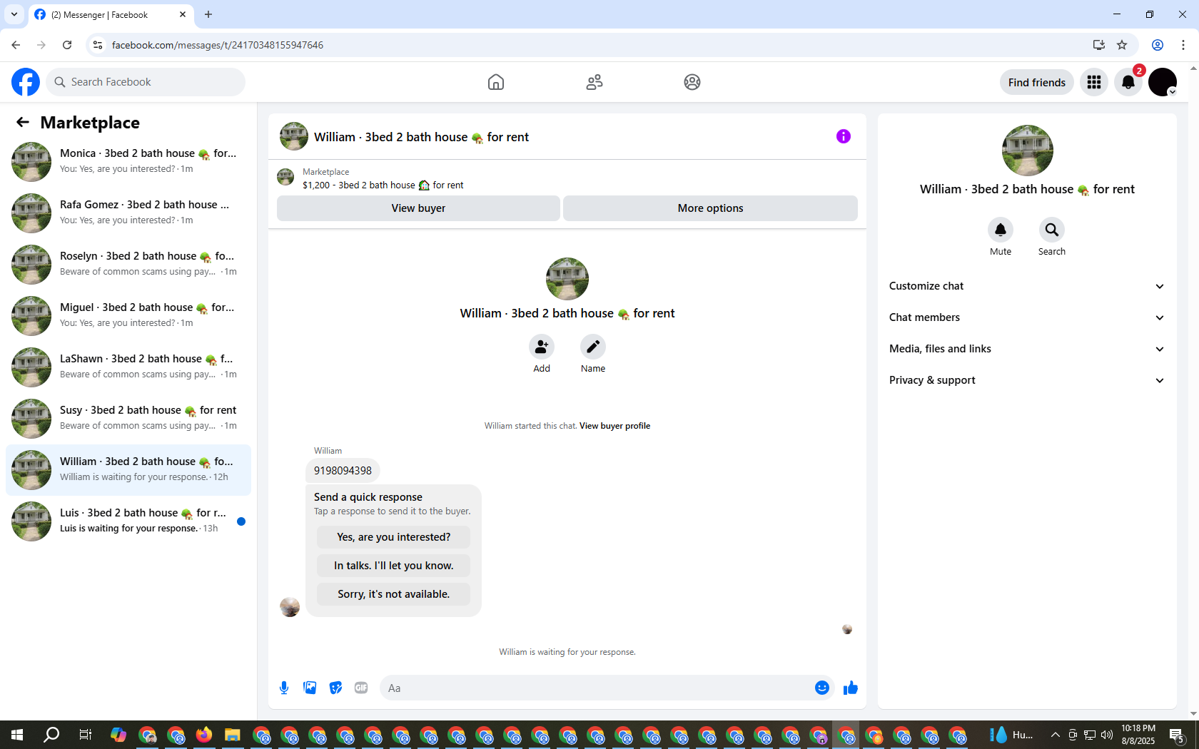Go back using the Marketplace back arrow
Screen dimensions: 1199x749
click(23, 122)
